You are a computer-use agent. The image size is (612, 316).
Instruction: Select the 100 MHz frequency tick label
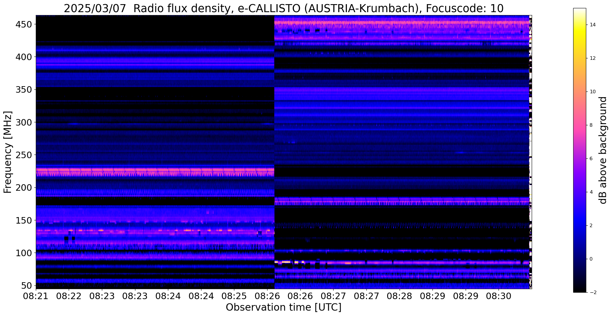pyautogui.click(x=24, y=253)
